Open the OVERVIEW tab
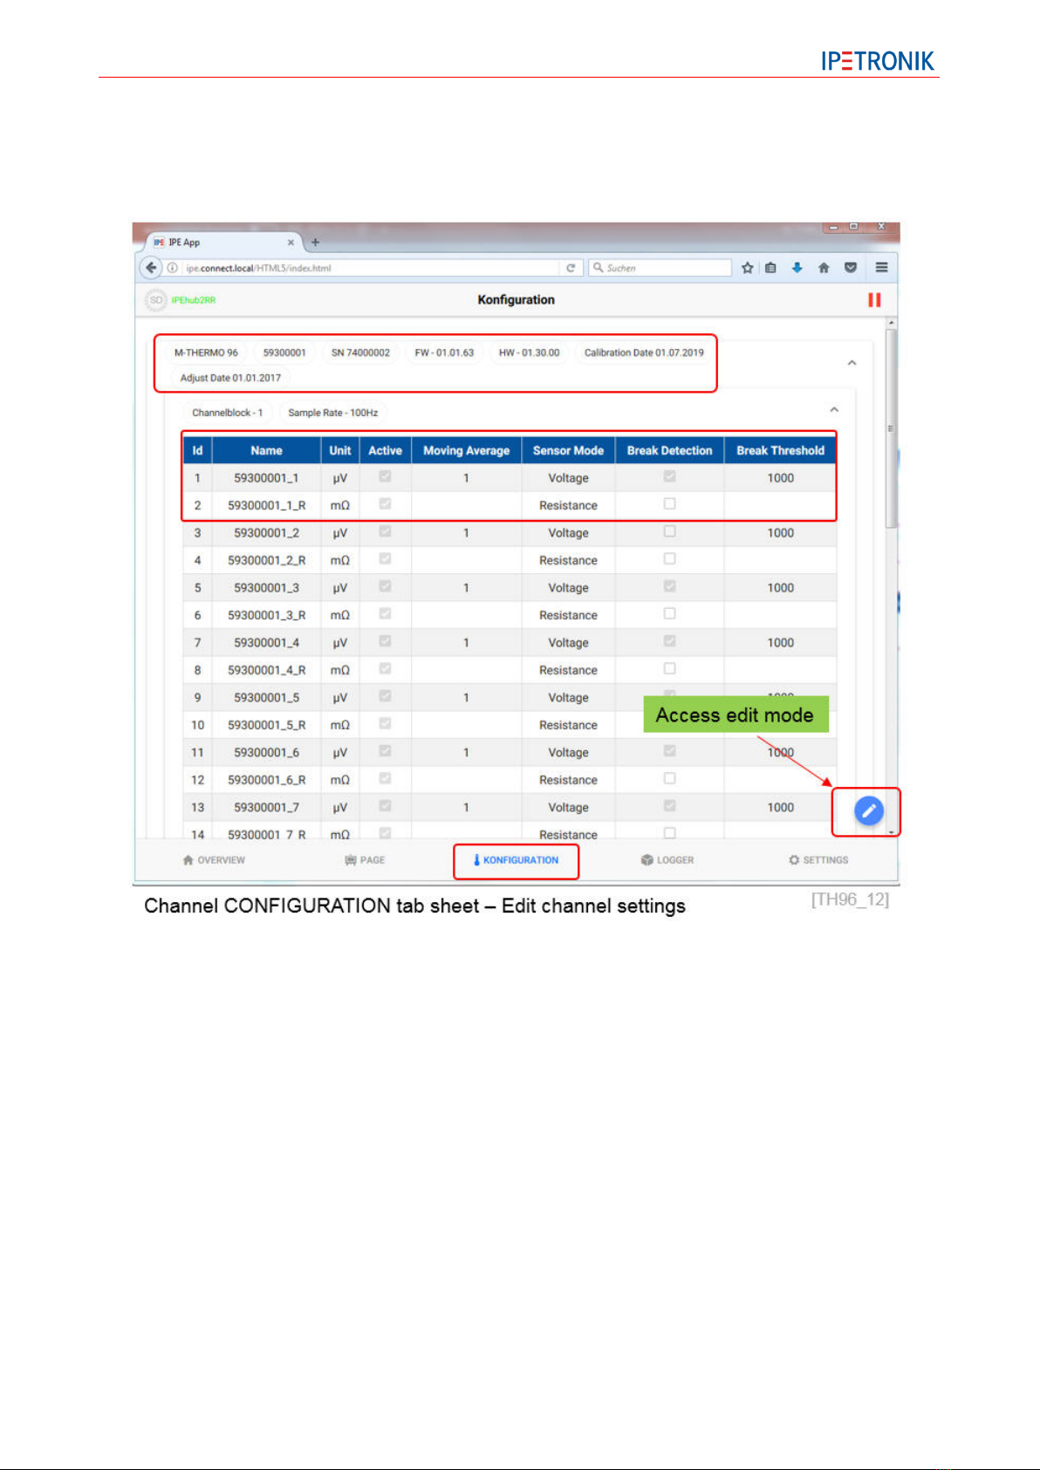This screenshot has height=1470, width=1040. pos(214,860)
